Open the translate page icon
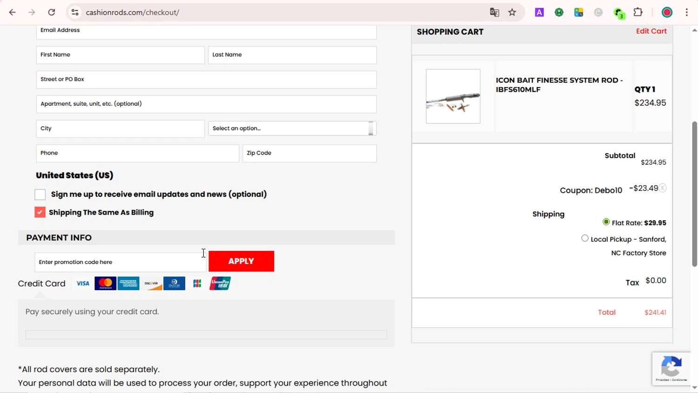 (495, 13)
